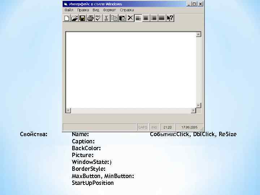Cut using the scissors icon
The height and width of the screenshot is (195, 260).
(x=106, y=18)
